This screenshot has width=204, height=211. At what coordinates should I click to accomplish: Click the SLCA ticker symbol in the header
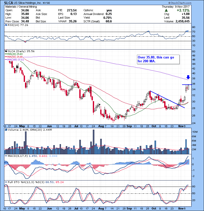point(9,3)
